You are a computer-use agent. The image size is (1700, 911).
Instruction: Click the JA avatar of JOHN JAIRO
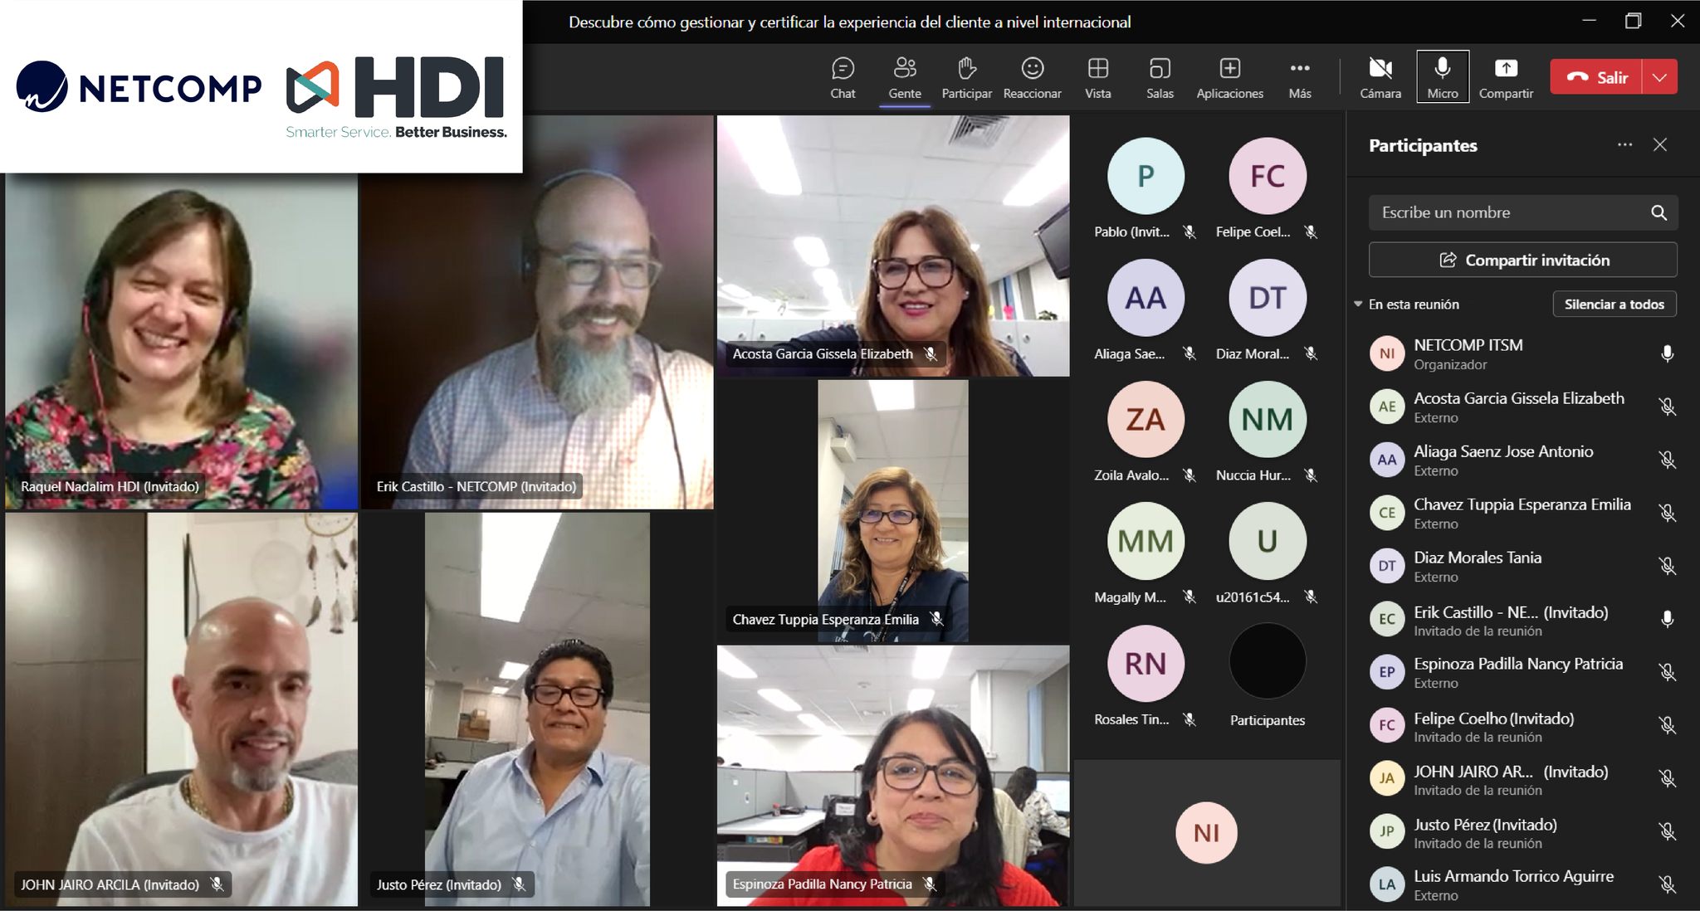click(1387, 778)
